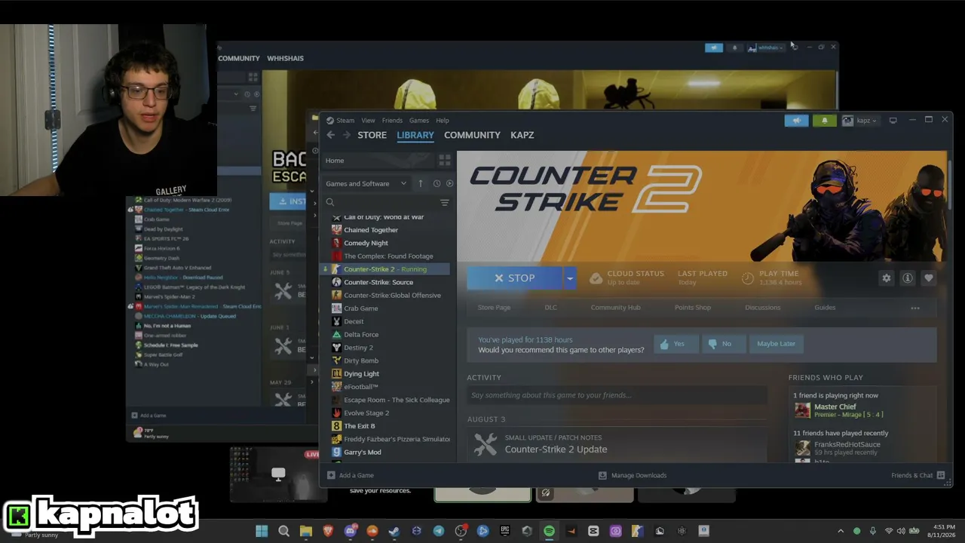Screen dimensions: 965x543
Task: Open taskbar Search magnifier
Action: coord(283,531)
